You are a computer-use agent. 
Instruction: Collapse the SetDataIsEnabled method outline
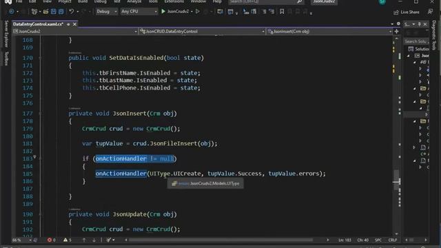[x=40, y=58]
